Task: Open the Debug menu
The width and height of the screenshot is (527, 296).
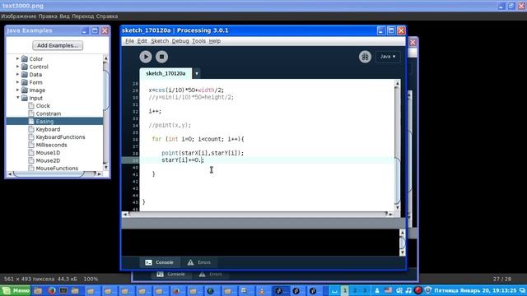Action: [x=180, y=41]
